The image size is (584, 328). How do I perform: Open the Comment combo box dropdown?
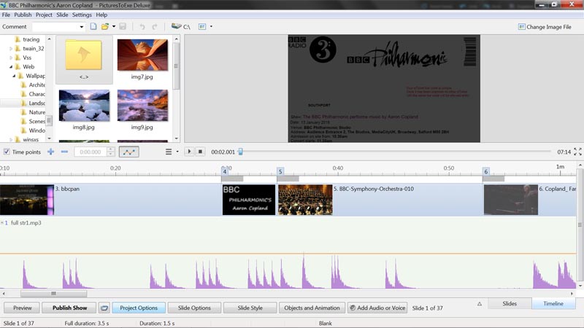[81, 27]
